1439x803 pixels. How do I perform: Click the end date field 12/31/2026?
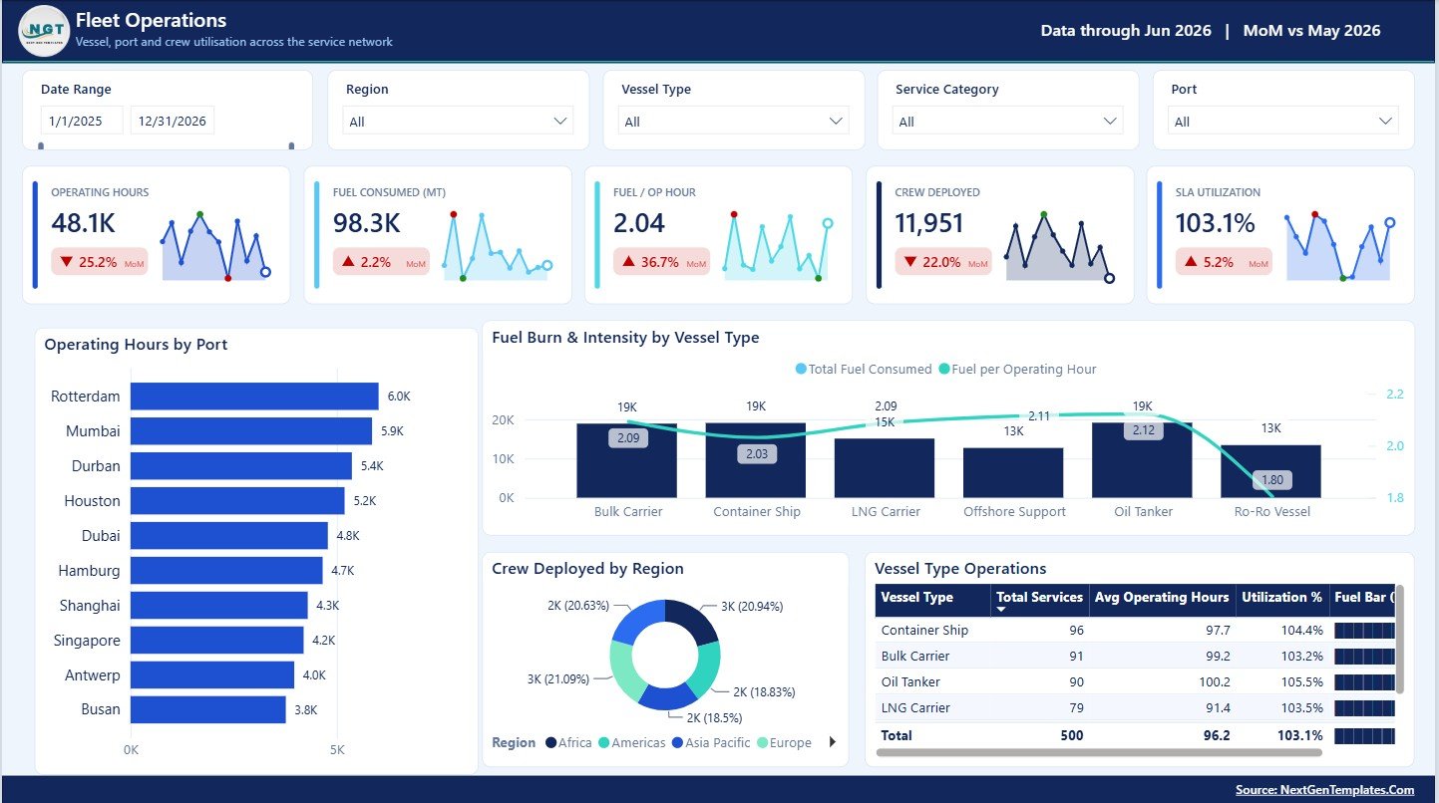click(173, 121)
